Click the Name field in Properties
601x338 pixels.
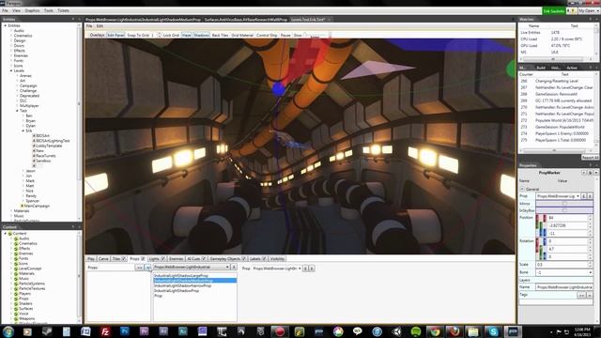(x=563, y=287)
